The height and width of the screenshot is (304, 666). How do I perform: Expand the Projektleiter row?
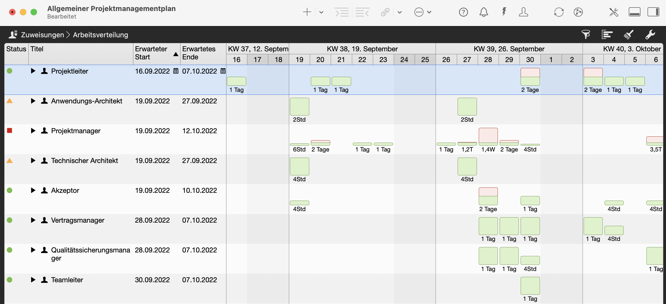pyautogui.click(x=33, y=71)
